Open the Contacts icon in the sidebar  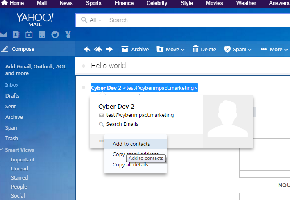[x=16, y=34]
